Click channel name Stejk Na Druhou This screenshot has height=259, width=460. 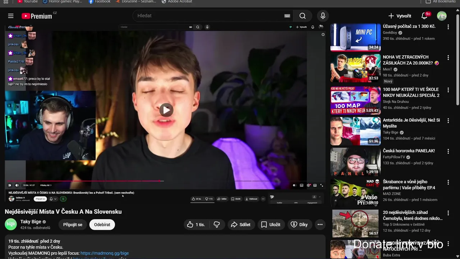pos(396,102)
